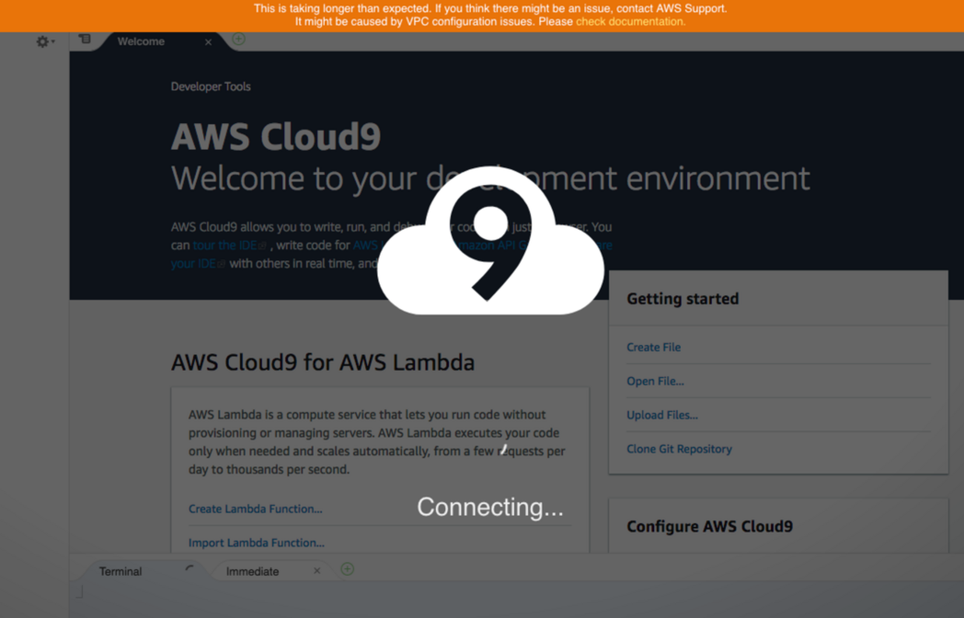This screenshot has width=964, height=618.
Task: Open the preferences gear menu
Action: coord(45,41)
